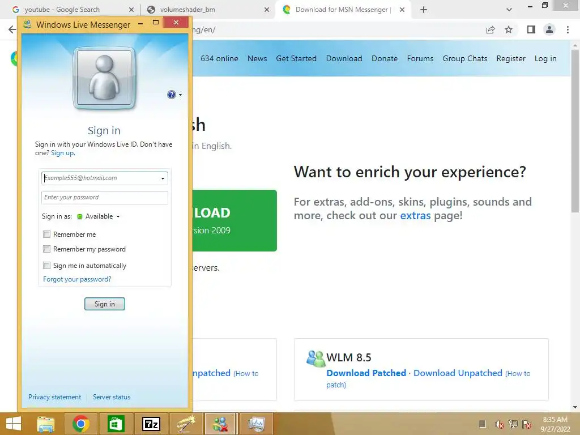Screen dimensions: 580x435
Task: Toggle the Chrome side panel icon
Action: tap(531, 29)
